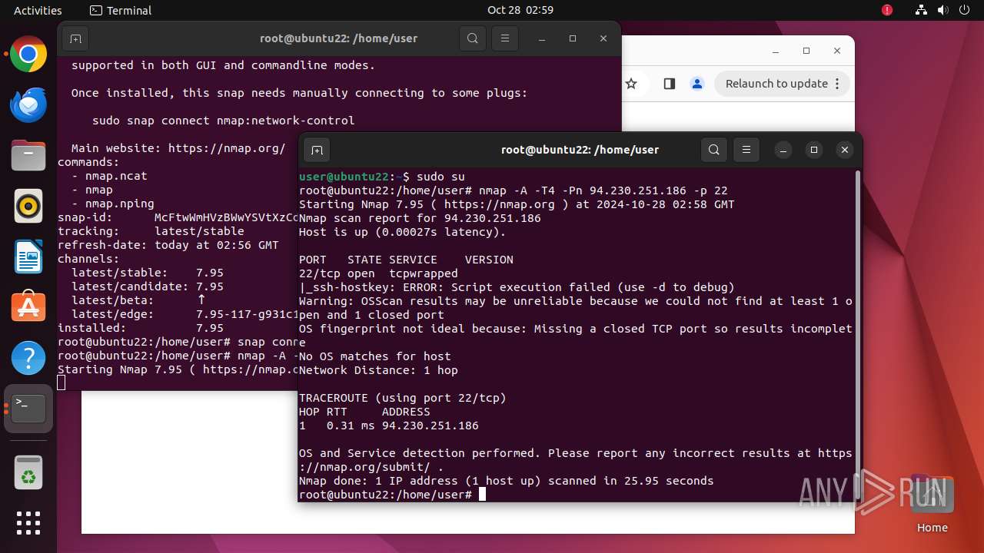Image resolution: width=984 pixels, height=553 pixels.
Task: Click 'https://nmap.org/' Main website text
Action: coord(227,148)
